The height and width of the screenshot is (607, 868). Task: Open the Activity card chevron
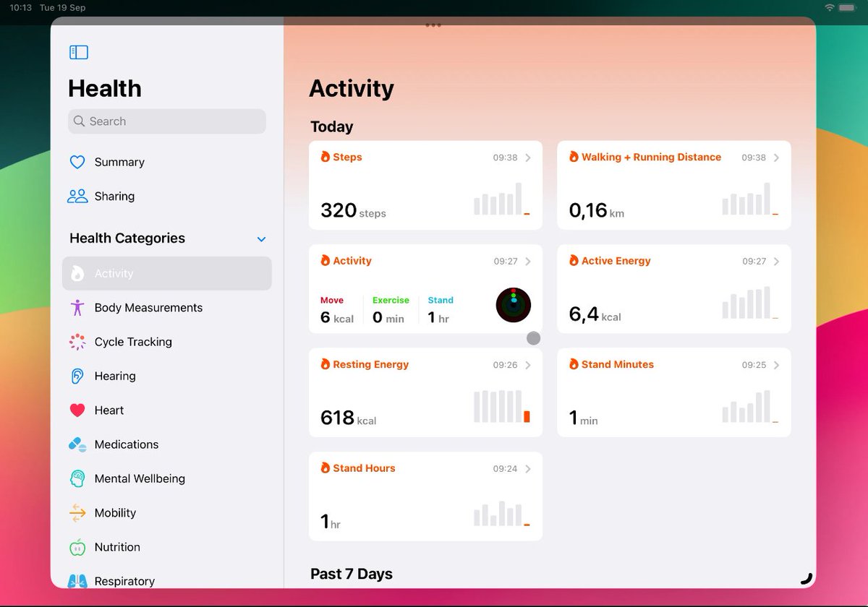pyautogui.click(x=528, y=262)
